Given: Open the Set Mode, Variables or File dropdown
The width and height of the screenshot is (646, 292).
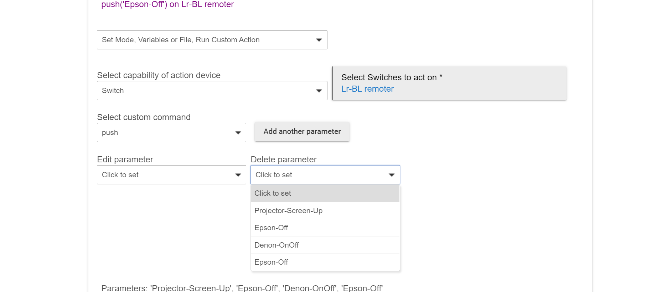Looking at the screenshot, I should click(212, 40).
